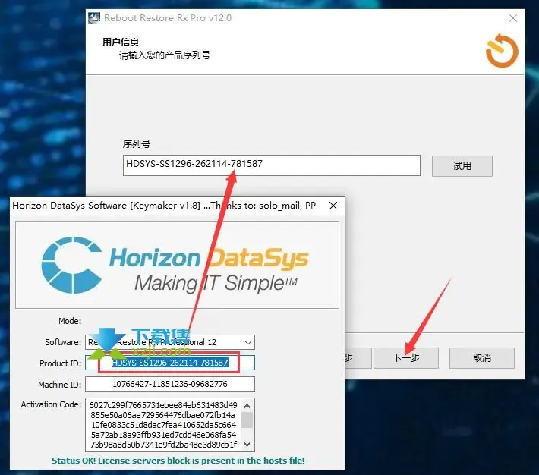This screenshot has height=475, width=539.
Task: Open the Software dropdown in Keymaker
Action: point(170,342)
